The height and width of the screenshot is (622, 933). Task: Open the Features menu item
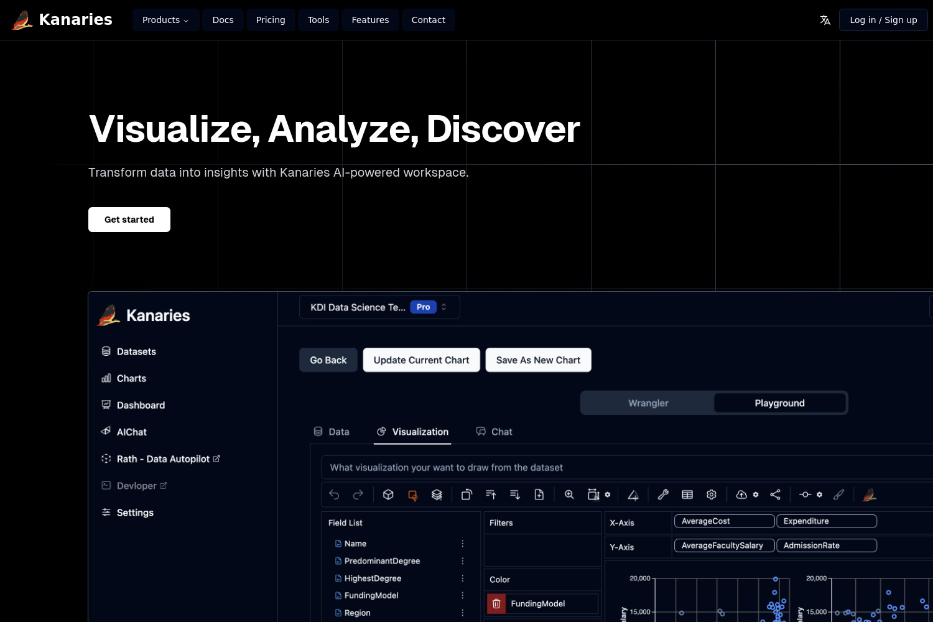pyautogui.click(x=370, y=20)
